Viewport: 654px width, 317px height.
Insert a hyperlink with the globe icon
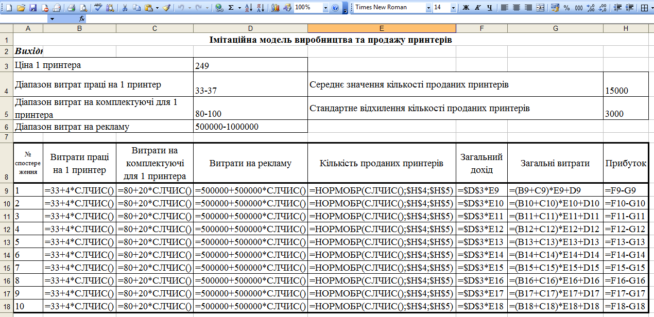219,8
